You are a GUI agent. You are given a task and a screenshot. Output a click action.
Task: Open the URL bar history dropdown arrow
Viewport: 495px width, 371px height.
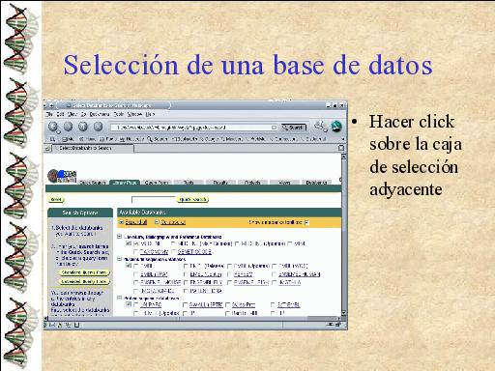coord(274,128)
